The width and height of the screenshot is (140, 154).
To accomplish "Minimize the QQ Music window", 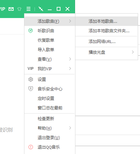I will click(50, 10).
